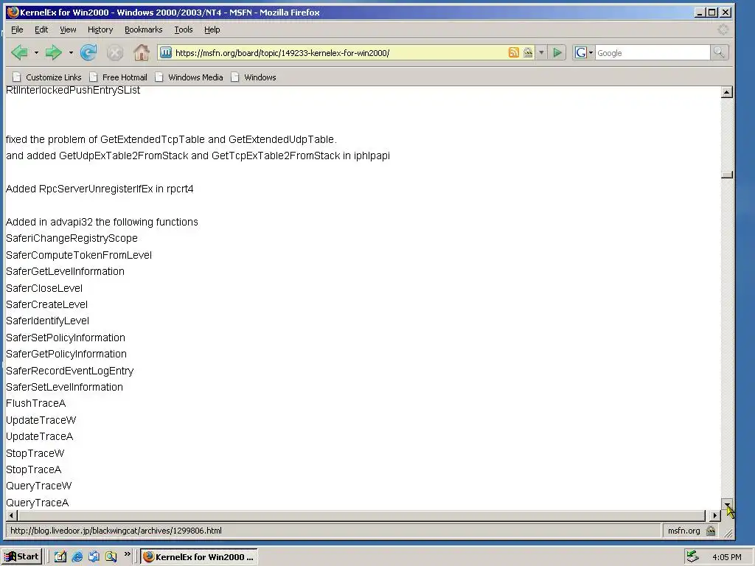Click the text StopTraceW
This screenshot has width=755, height=566.
click(x=35, y=453)
